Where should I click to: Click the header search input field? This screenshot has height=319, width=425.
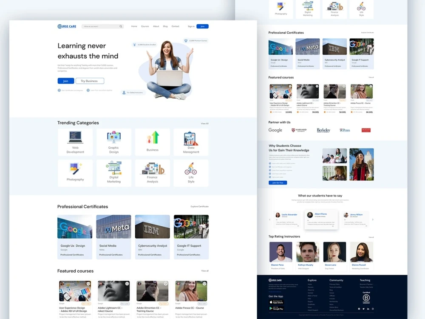pos(102,26)
